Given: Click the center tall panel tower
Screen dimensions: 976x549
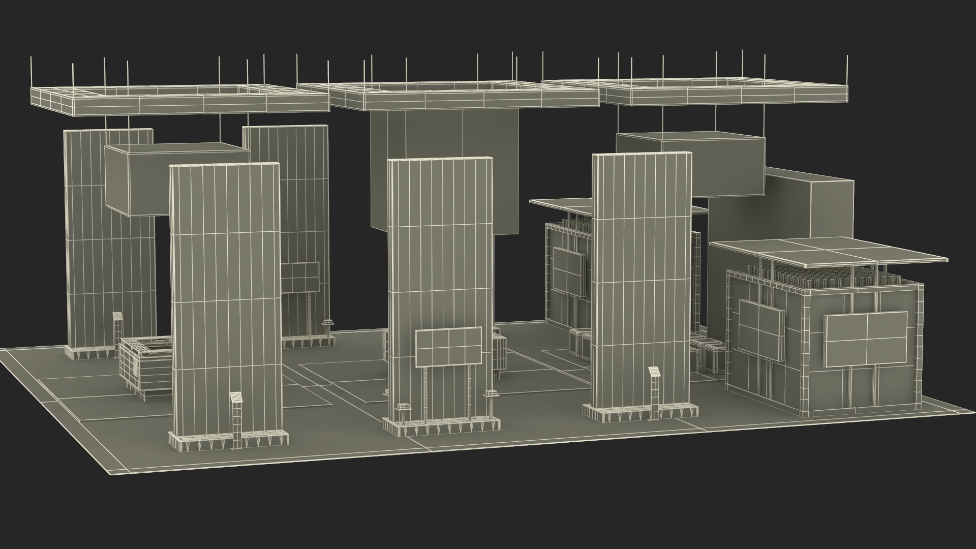Looking at the screenshot, I should tap(440, 244).
